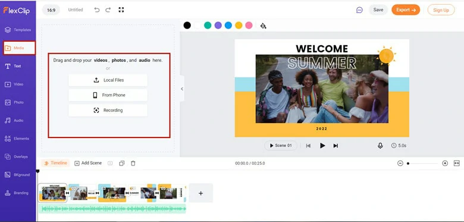Record a voiceover with the microphone
464x222 pixels.
(380, 146)
